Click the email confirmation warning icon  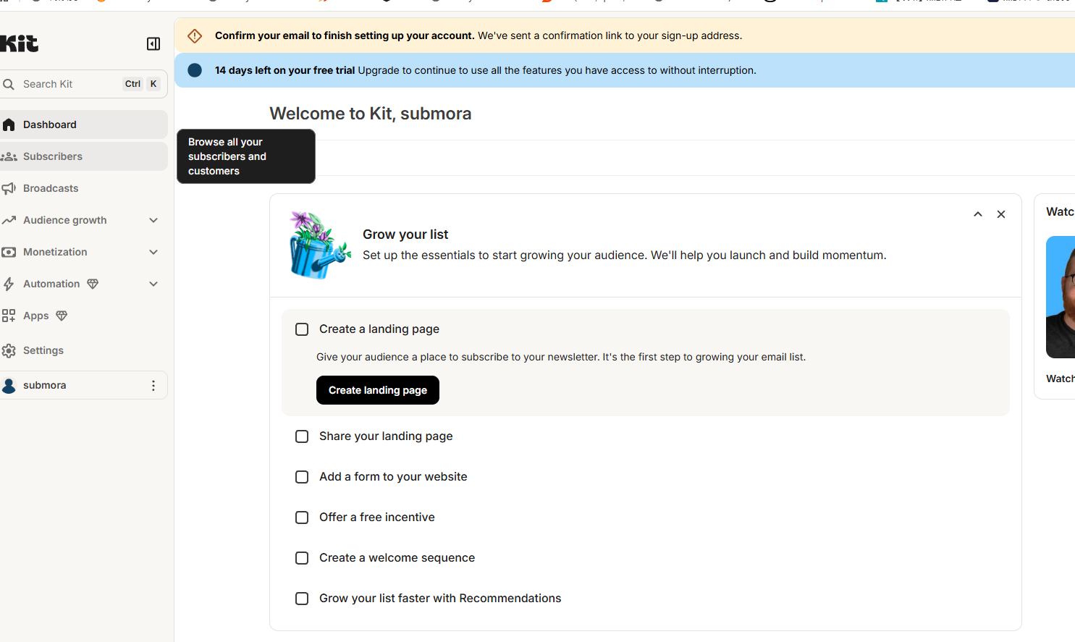click(195, 35)
